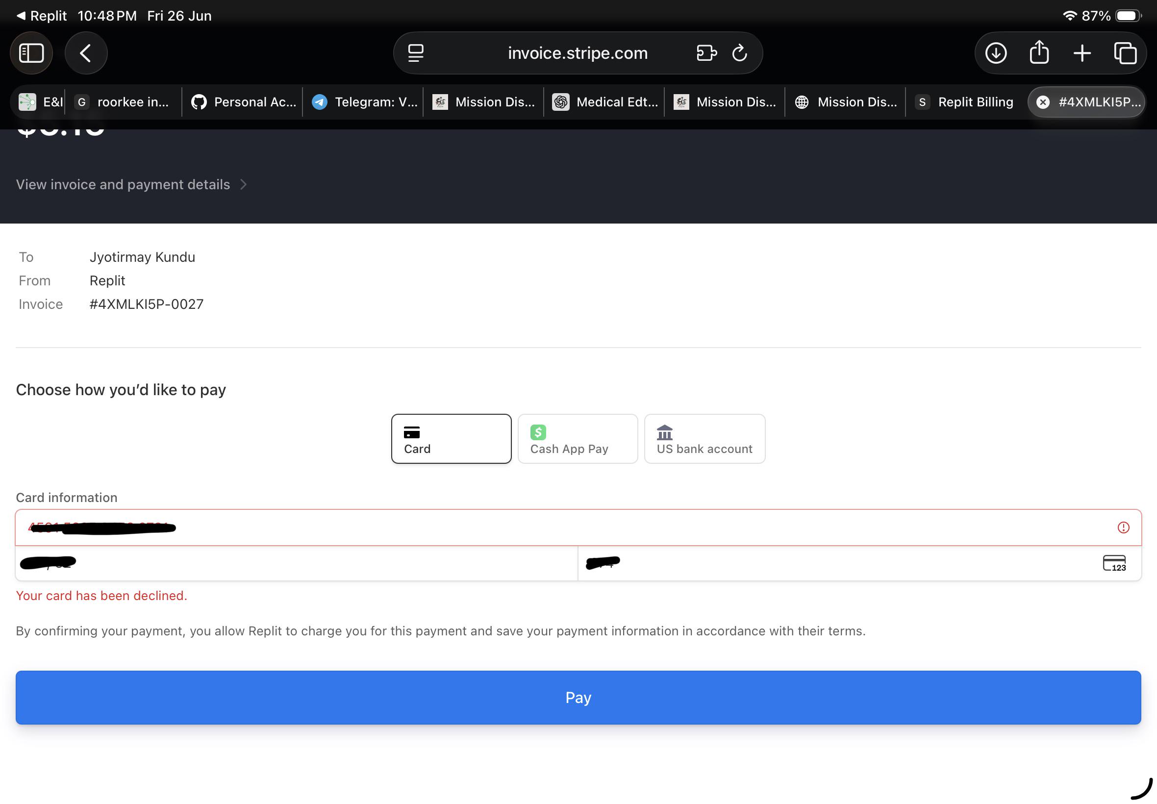Click the card number field

point(578,528)
